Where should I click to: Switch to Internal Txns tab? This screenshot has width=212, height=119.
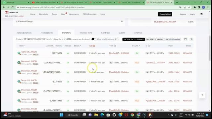(x=86, y=33)
